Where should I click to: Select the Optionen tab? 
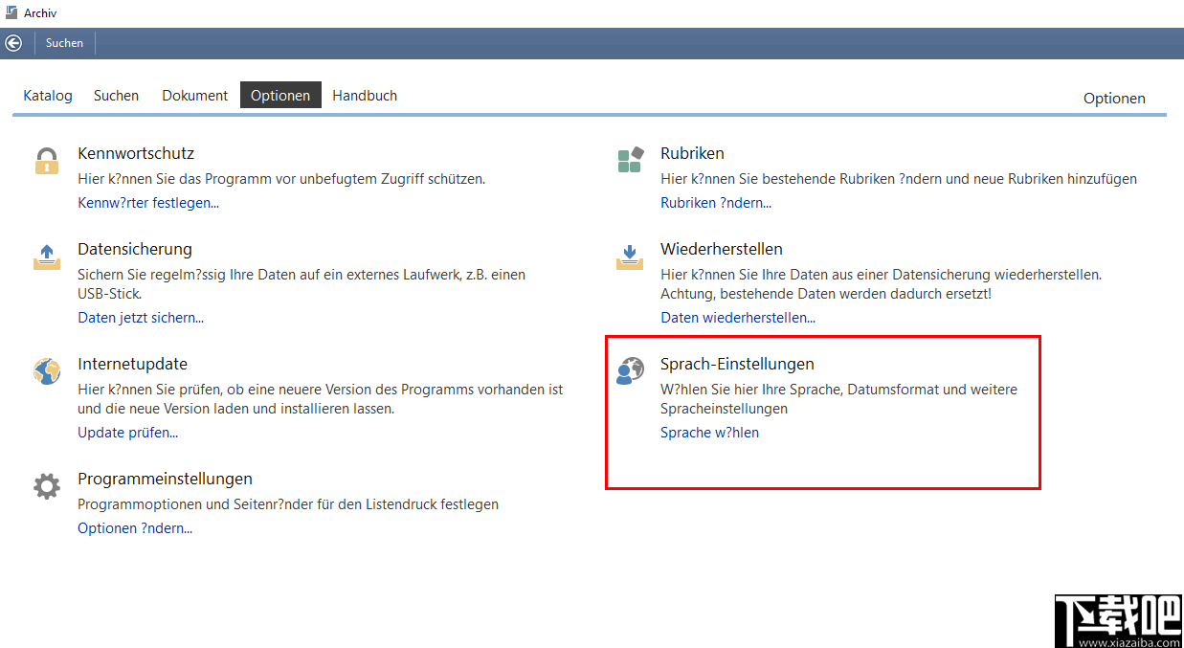(x=280, y=96)
